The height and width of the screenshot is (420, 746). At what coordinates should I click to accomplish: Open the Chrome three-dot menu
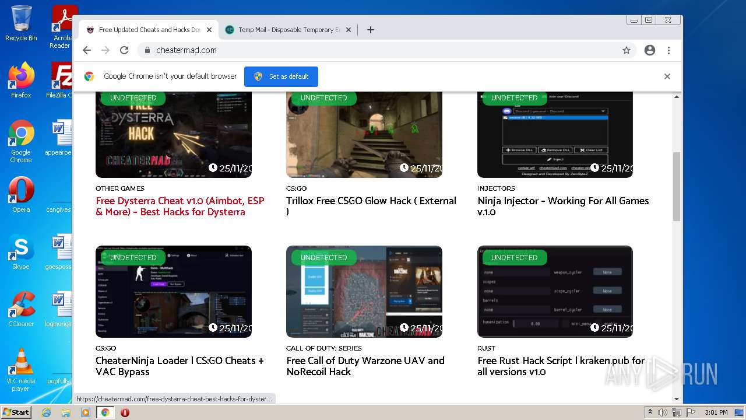pyautogui.click(x=668, y=50)
